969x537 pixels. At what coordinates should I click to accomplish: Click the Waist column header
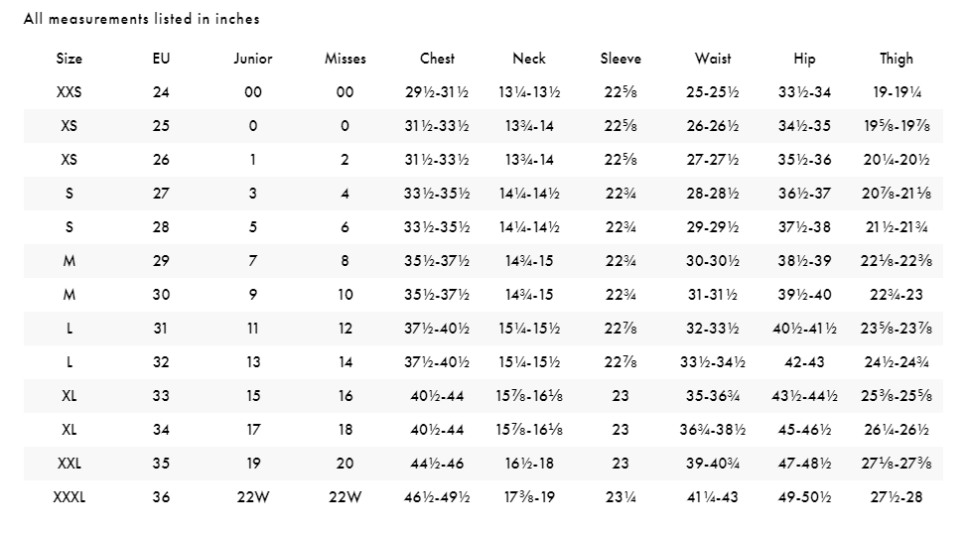[x=713, y=59]
